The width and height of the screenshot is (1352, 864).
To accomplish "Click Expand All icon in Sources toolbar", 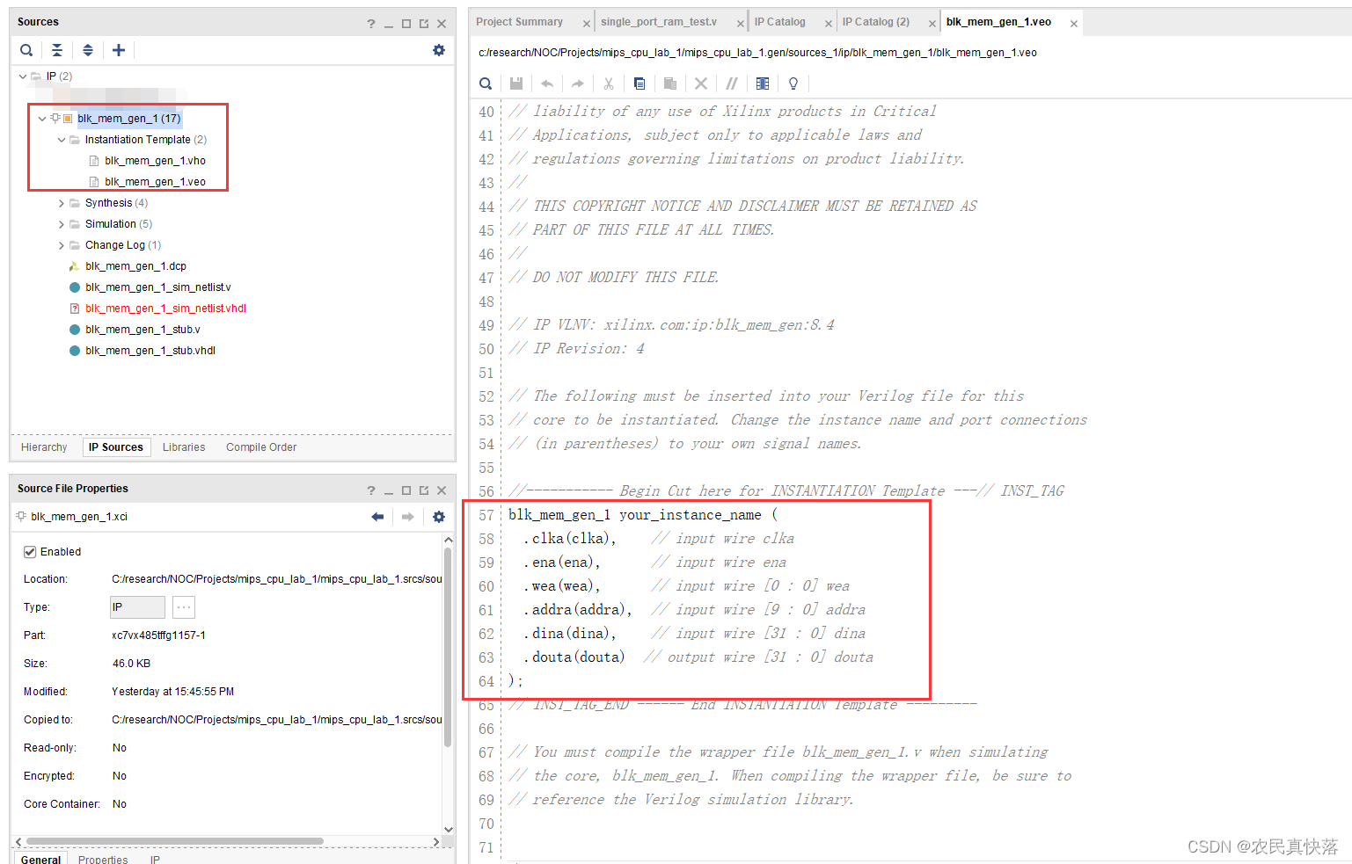I will (x=88, y=51).
